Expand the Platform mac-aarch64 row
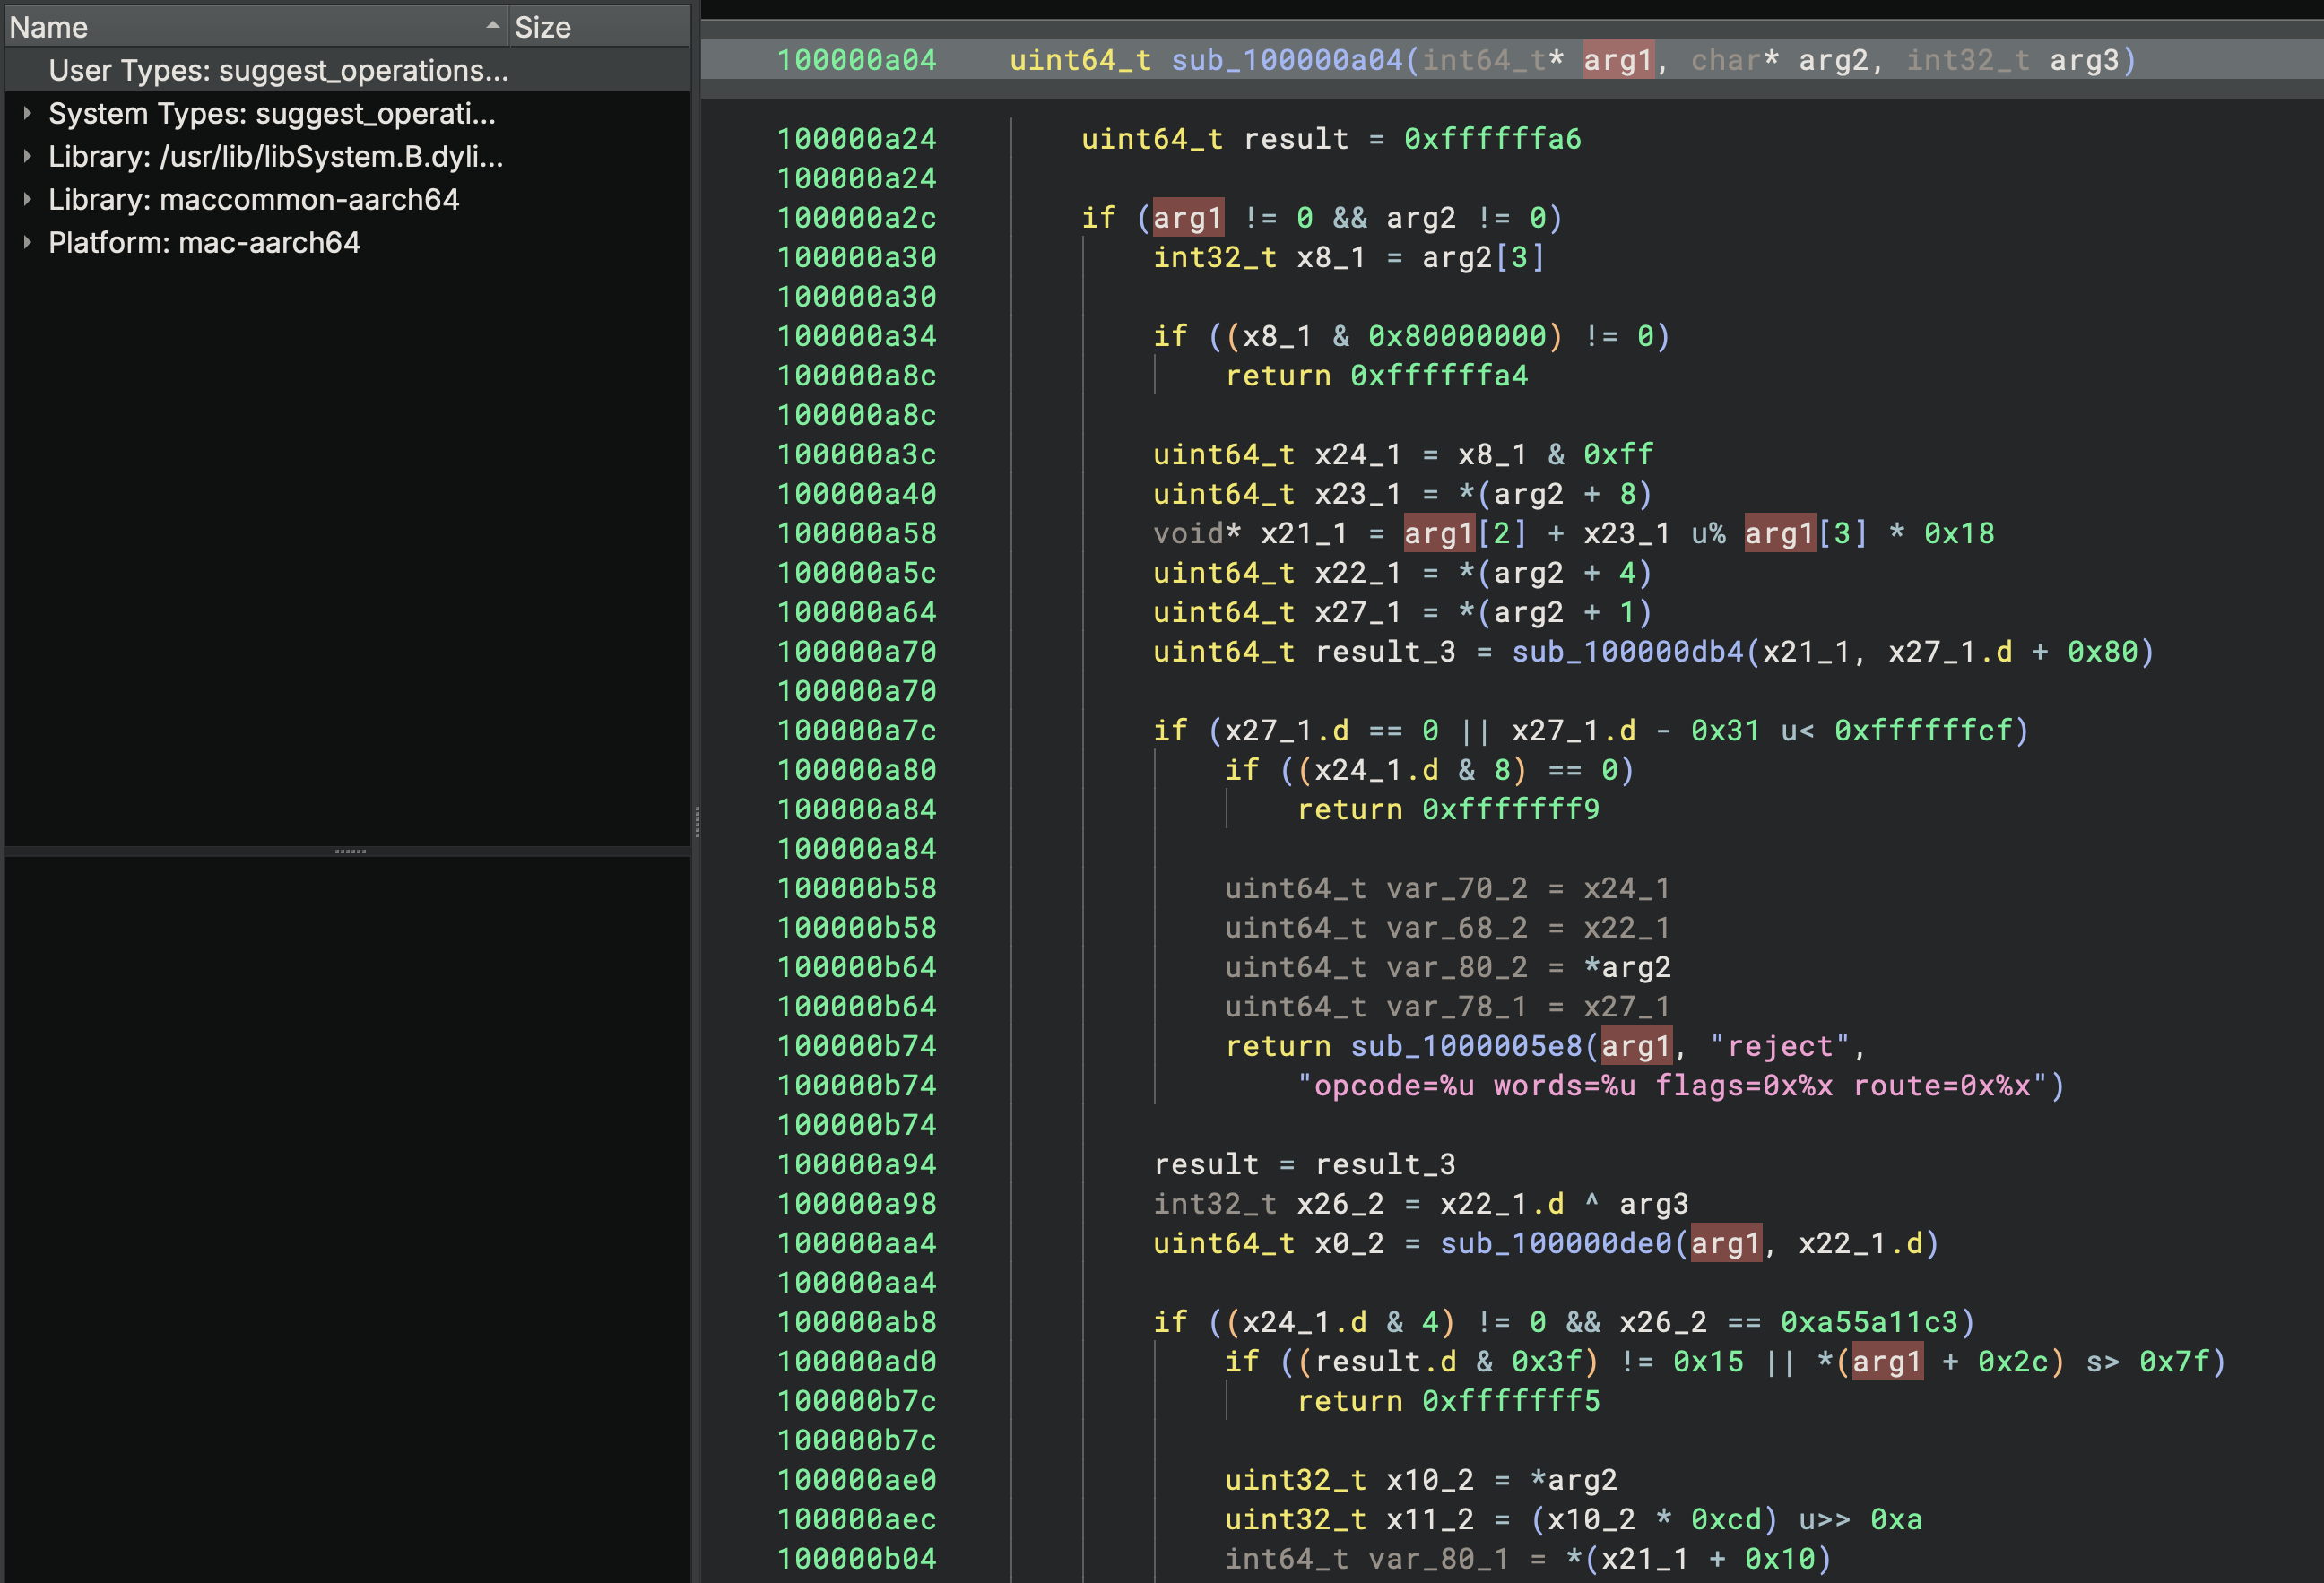This screenshot has width=2324, height=1583. tap(27, 243)
